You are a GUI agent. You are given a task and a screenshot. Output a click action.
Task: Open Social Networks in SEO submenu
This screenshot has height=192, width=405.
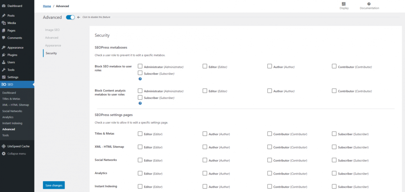coord(12,111)
